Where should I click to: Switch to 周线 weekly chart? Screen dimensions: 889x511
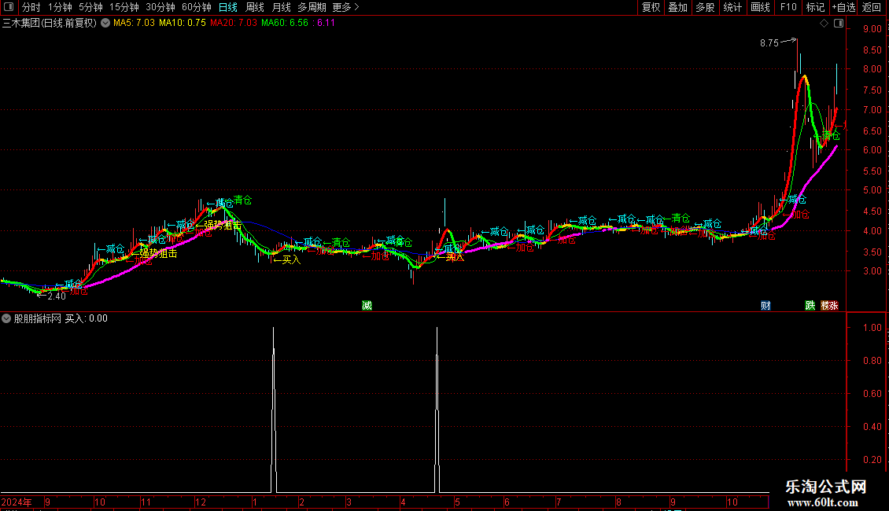(x=255, y=7)
